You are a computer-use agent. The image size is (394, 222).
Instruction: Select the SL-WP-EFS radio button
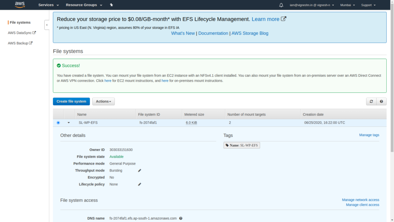58,123
